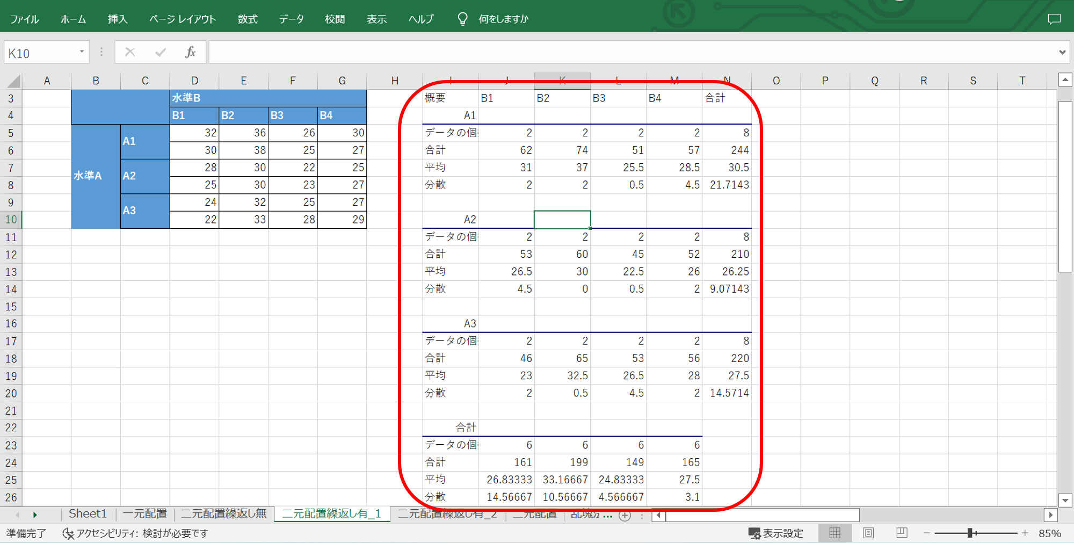Click the A2 level label cell in column C

pos(145,176)
